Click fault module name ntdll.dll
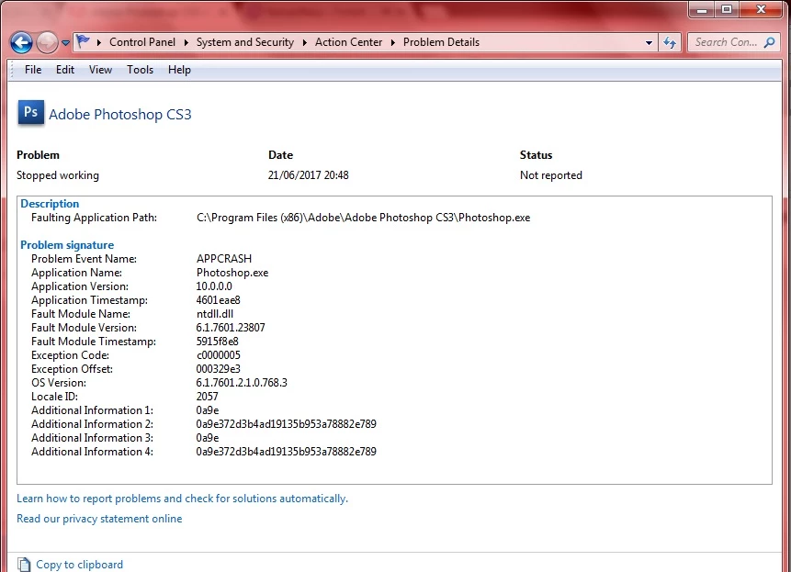The height and width of the screenshot is (572, 791). coord(214,314)
